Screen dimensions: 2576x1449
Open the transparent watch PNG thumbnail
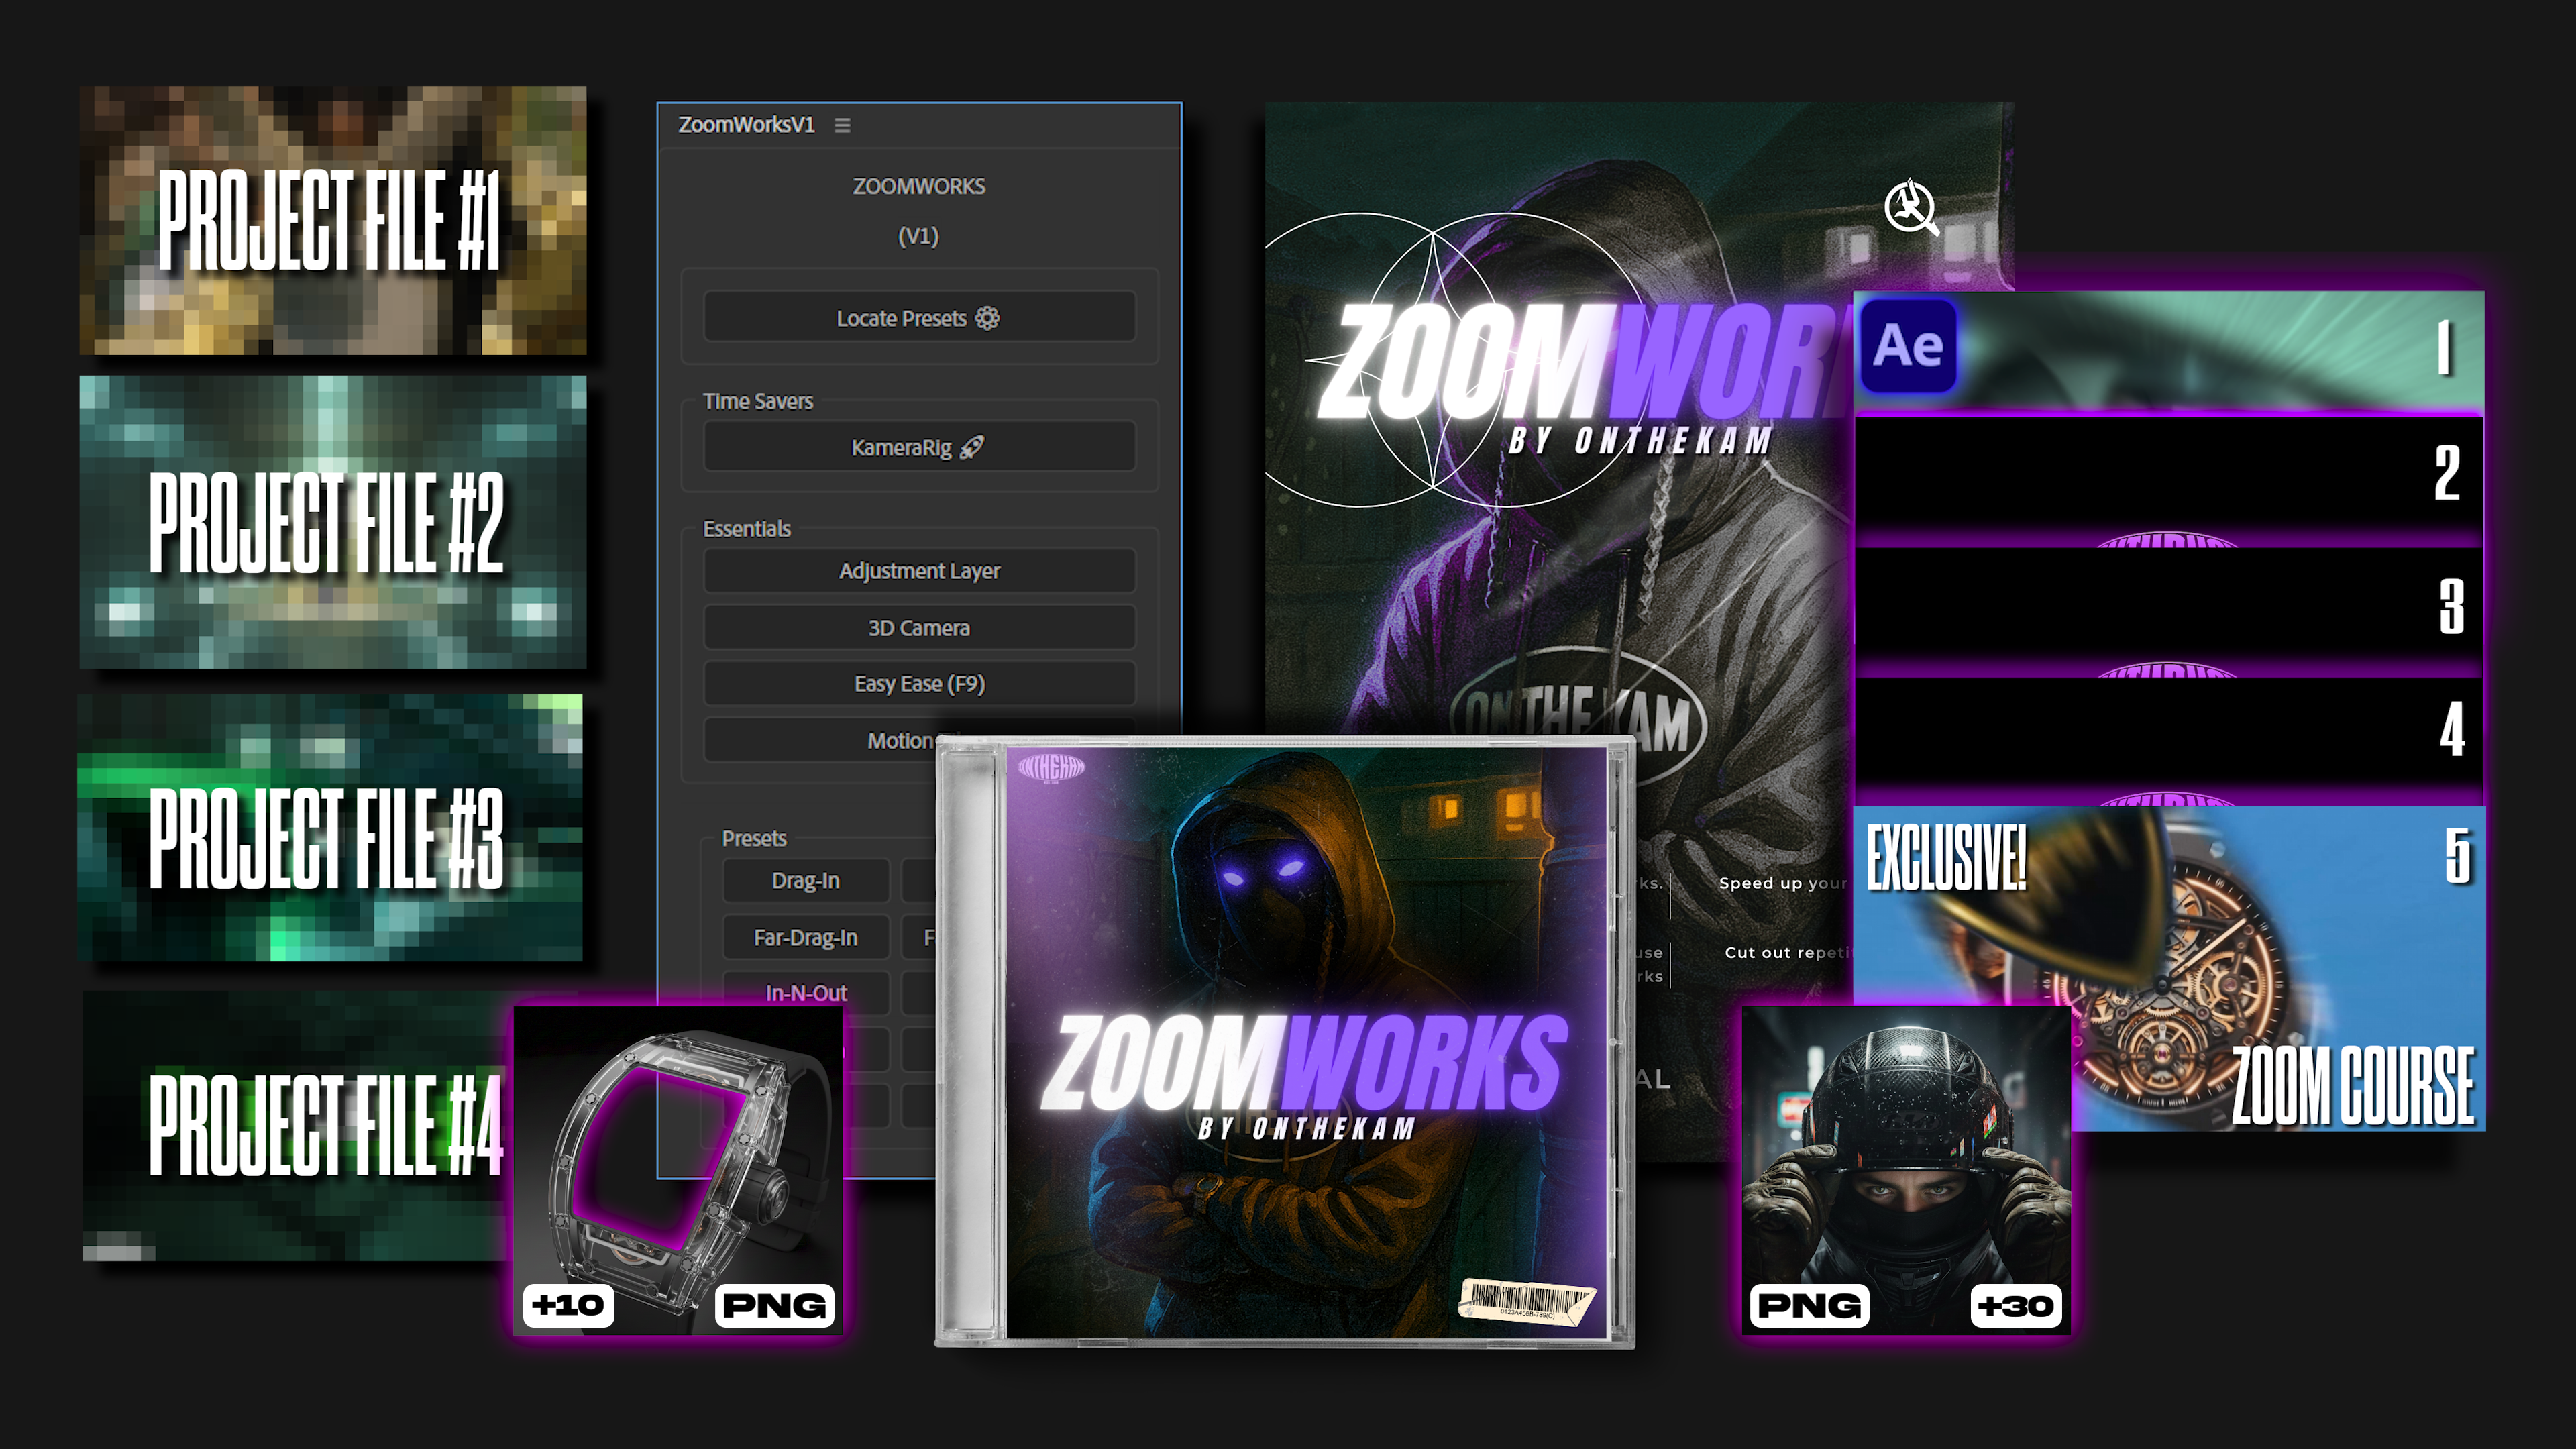(678, 1170)
